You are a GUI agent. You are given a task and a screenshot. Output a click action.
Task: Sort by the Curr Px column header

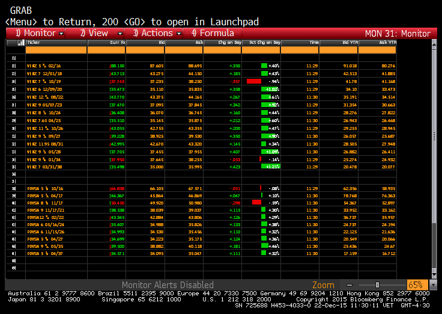click(x=106, y=43)
